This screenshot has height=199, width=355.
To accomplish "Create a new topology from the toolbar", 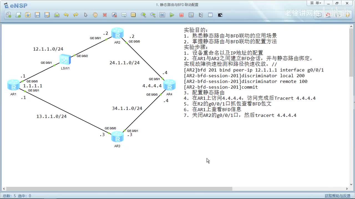I will click(x=8, y=15).
